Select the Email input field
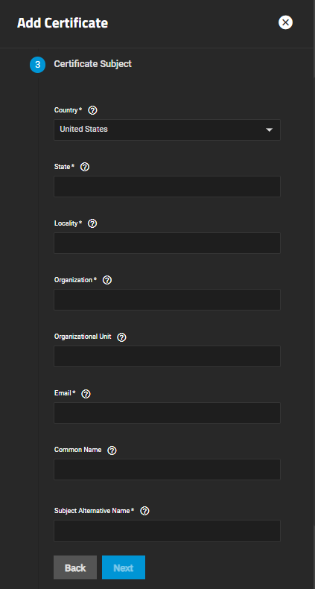The width and height of the screenshot is (315, 589). pos(167,413)
